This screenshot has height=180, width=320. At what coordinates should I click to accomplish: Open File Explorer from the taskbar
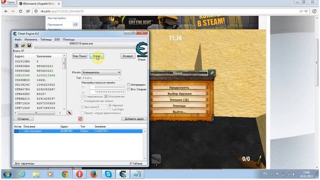(36, 174)
